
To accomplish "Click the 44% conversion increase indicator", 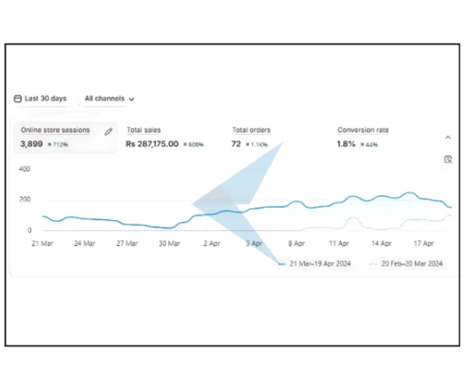I will pos(369,145).
